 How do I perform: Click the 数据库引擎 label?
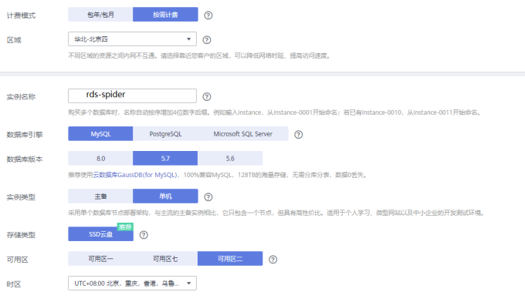pos(25,135)
